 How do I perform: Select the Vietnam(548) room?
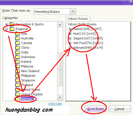click(88, 48)
